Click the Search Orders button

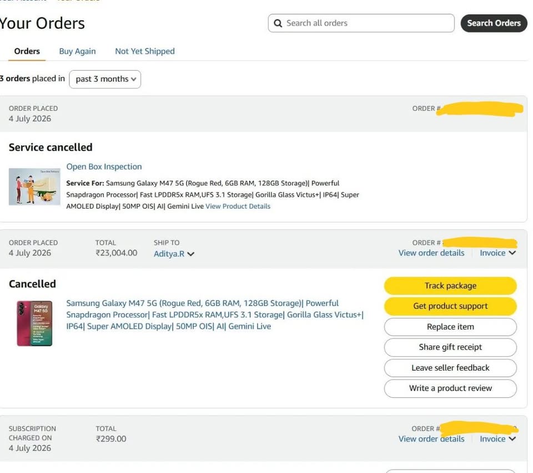pyautogui.click(x=494, y=23)
